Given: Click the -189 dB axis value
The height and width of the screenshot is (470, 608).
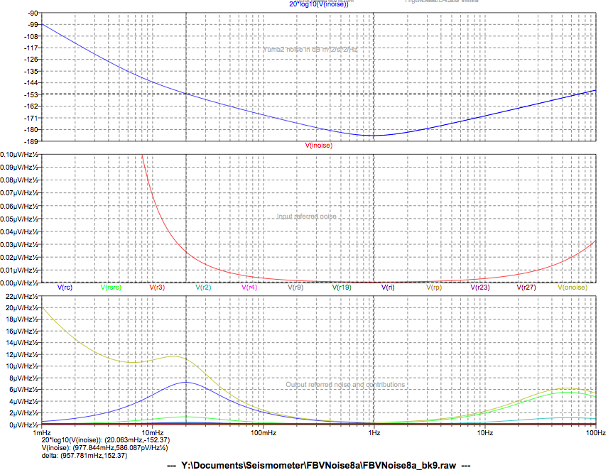Looking at the screenshot, I should click(31, 141).
